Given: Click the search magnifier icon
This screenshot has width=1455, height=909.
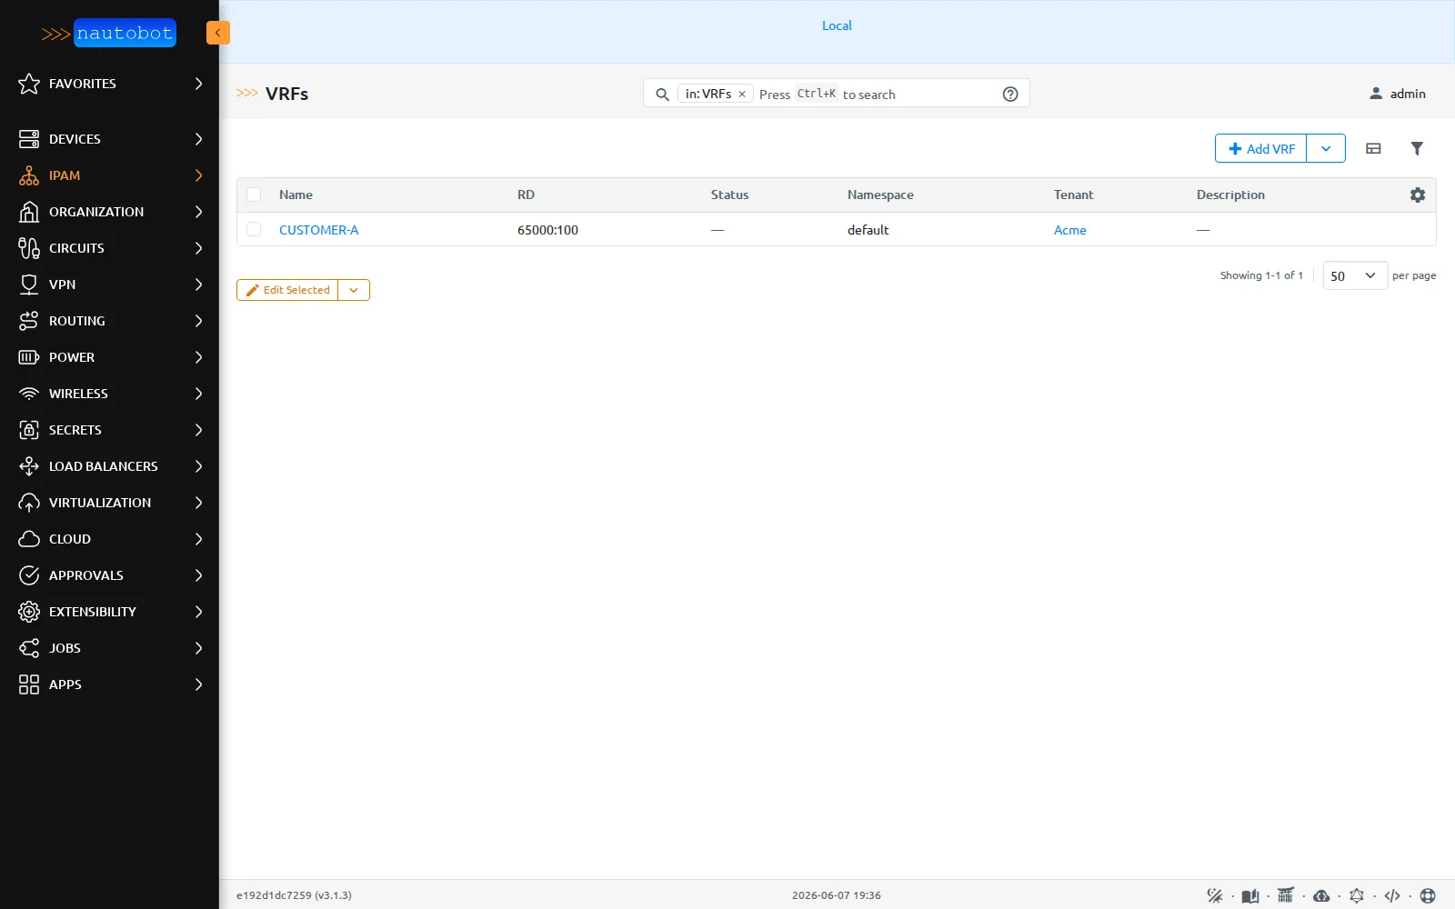Looking at the screenshot, I should click(662, 95).
